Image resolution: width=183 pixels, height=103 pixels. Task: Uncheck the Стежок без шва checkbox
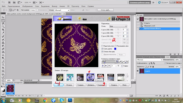click(x=102, y=52)
